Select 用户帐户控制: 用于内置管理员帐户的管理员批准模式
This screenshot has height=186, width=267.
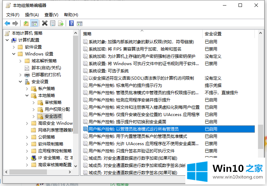pyautogui.click(x=138, y=136)
